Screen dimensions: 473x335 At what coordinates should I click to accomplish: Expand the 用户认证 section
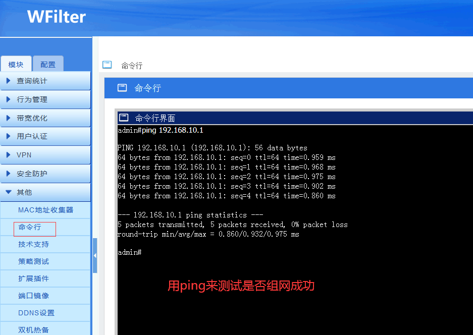click(45, 136)
